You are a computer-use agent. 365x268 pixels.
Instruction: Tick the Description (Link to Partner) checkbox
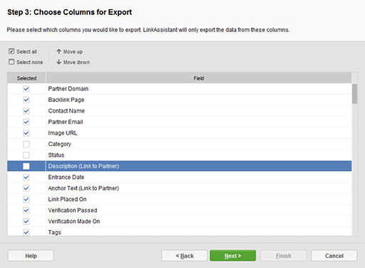click(26, 166)
